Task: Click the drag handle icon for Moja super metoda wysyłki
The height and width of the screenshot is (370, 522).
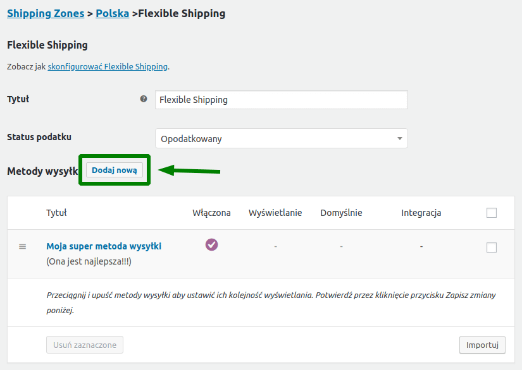Action: (x=23, y=246)
